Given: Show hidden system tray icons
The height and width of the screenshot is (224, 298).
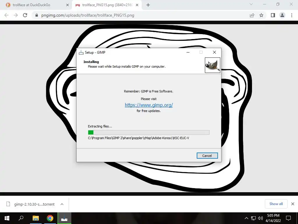Looking at the screenshot, I should pyautogui.click(x=246, y=218).
